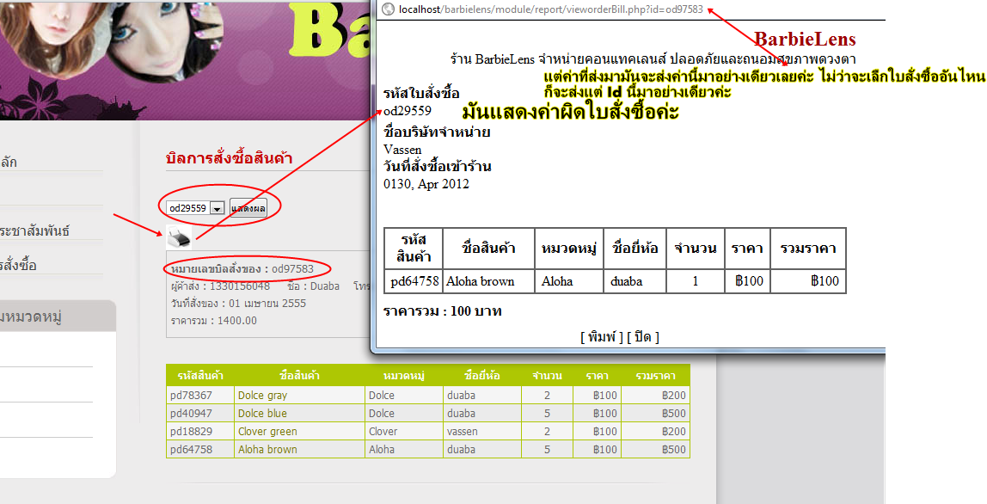
Task: Click the รหัสสินค้า column header in the green table
Action: [x=200, y=376]
